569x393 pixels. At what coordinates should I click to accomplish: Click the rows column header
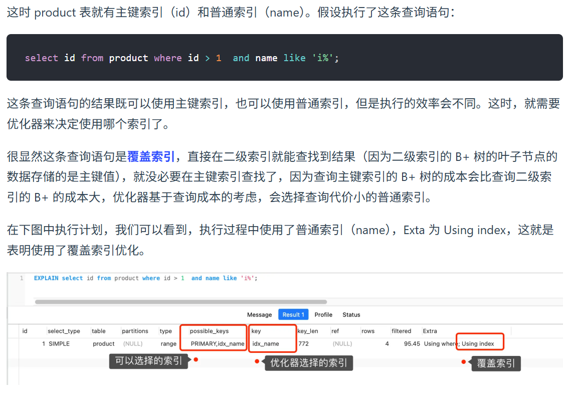[367, 331]
